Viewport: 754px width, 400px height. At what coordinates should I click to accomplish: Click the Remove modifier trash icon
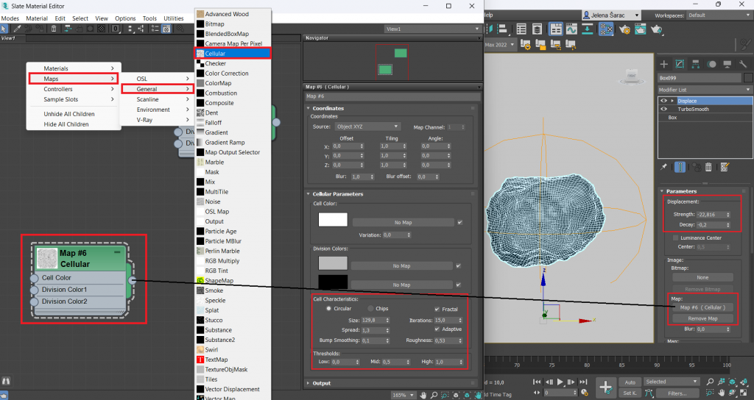708,167
